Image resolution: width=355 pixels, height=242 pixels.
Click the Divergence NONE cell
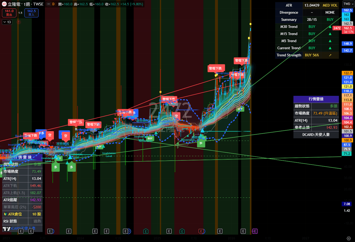(x=330, y=12)
